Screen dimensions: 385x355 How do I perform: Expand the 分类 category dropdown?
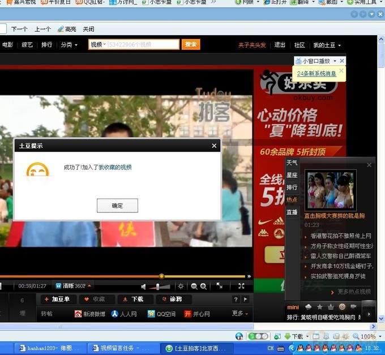(69, 45)
